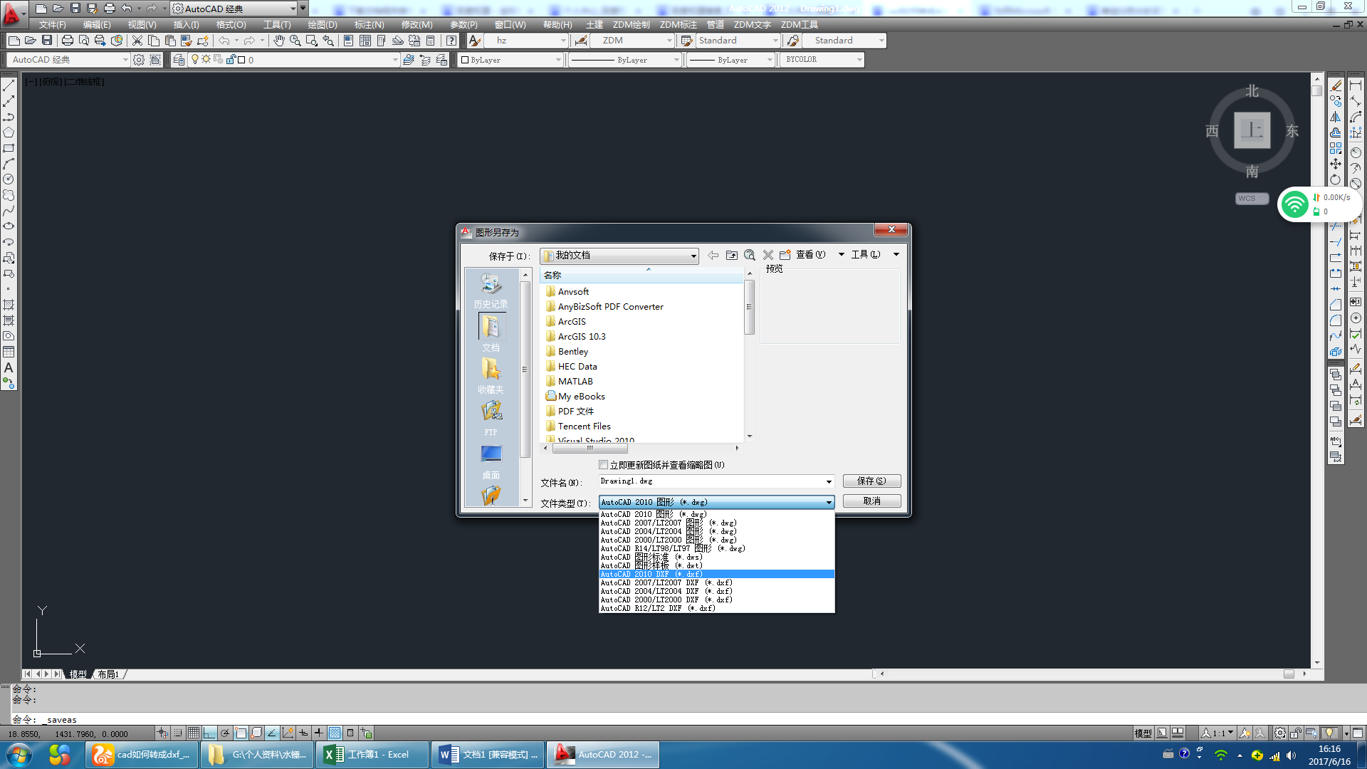Viewport: 1367px width, 769px height.
Task: Expand the Save in location dropdown
Action: click(x=693, y=256)
